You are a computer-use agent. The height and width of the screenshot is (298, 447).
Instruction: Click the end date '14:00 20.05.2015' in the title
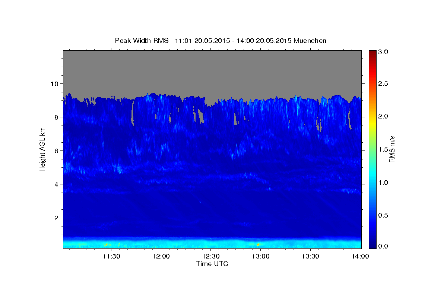coord(263,41)
